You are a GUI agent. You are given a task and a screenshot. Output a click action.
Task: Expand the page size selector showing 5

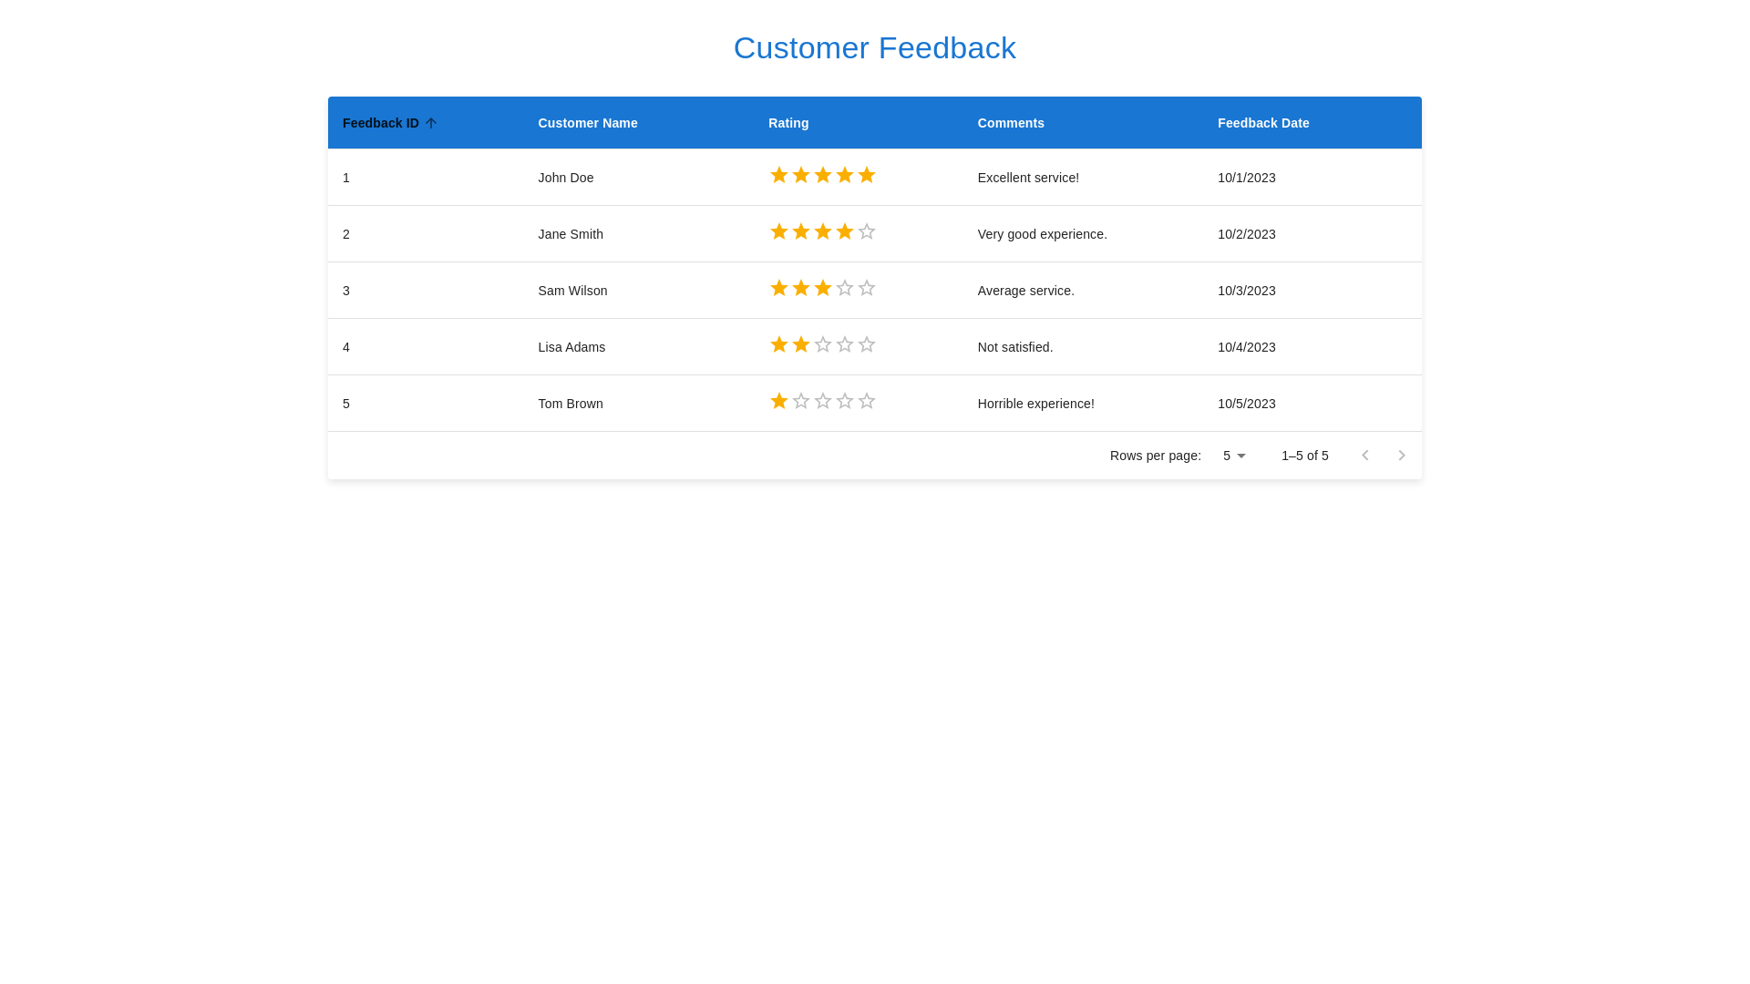[1233, 456]
